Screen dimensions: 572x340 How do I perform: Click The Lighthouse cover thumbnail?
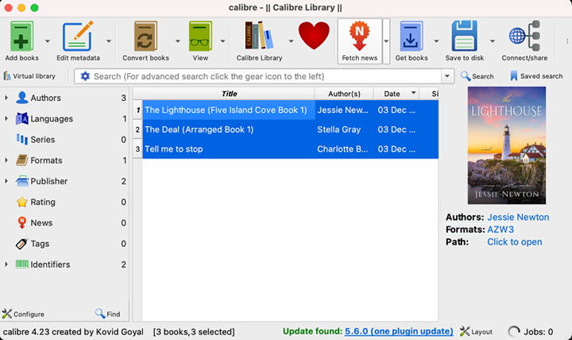[x=507, y=145]
